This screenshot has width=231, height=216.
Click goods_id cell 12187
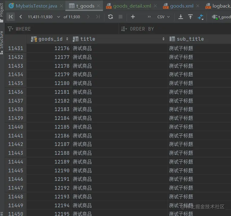coord(49,144)
